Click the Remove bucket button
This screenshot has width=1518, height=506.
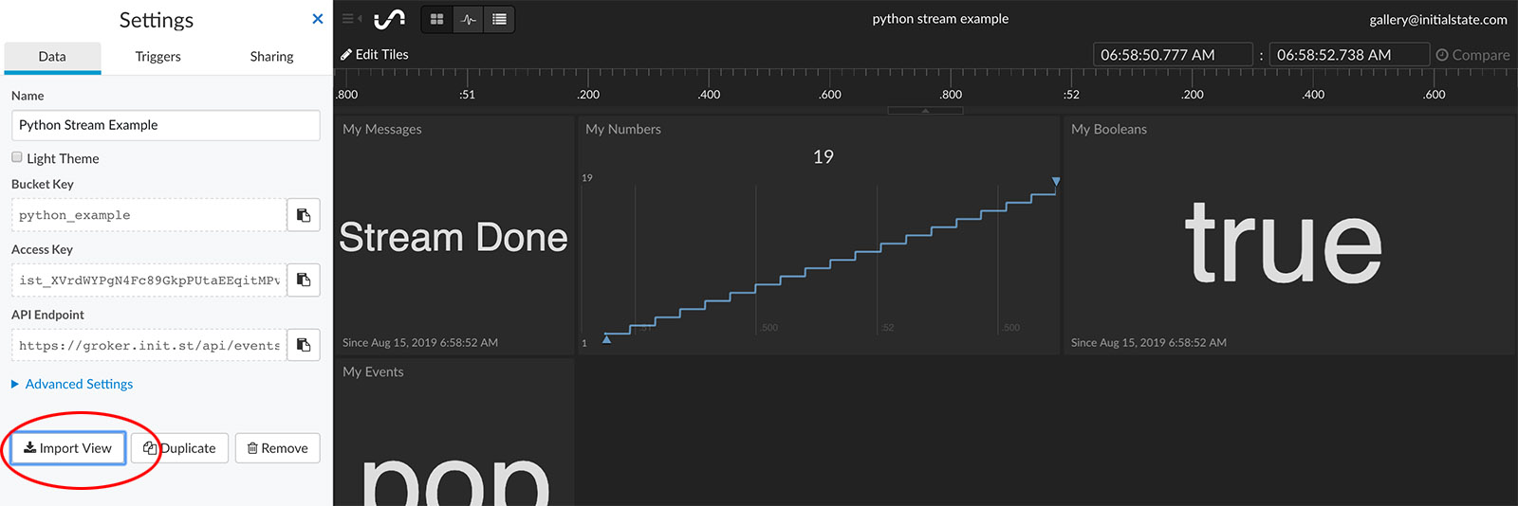pos(278,448)
